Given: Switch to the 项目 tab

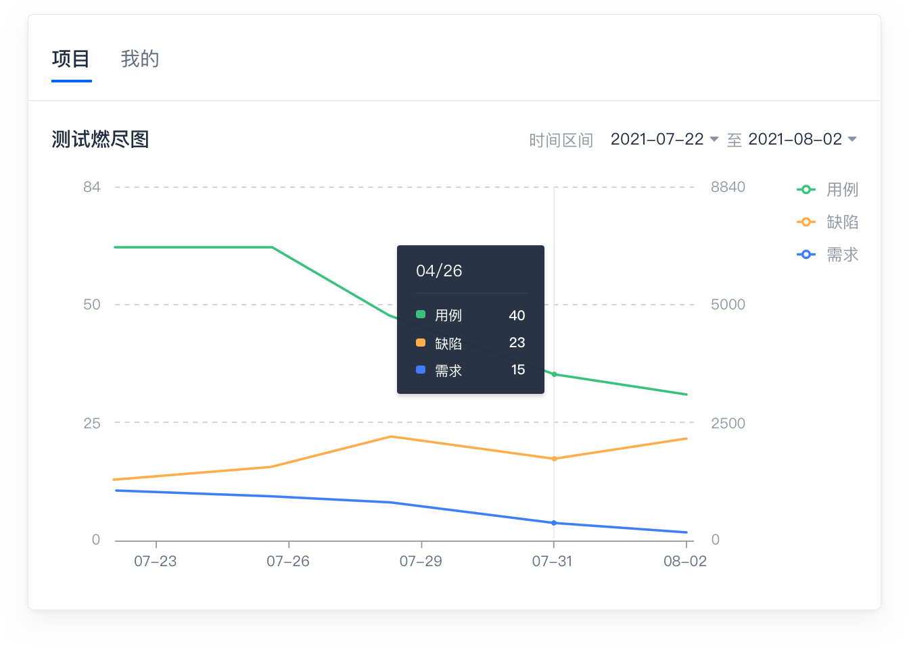Looking at the screenshot, I should (x=71, y=59).
